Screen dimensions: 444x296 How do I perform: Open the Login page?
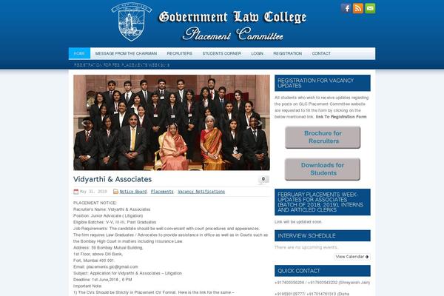pos(257,53)
